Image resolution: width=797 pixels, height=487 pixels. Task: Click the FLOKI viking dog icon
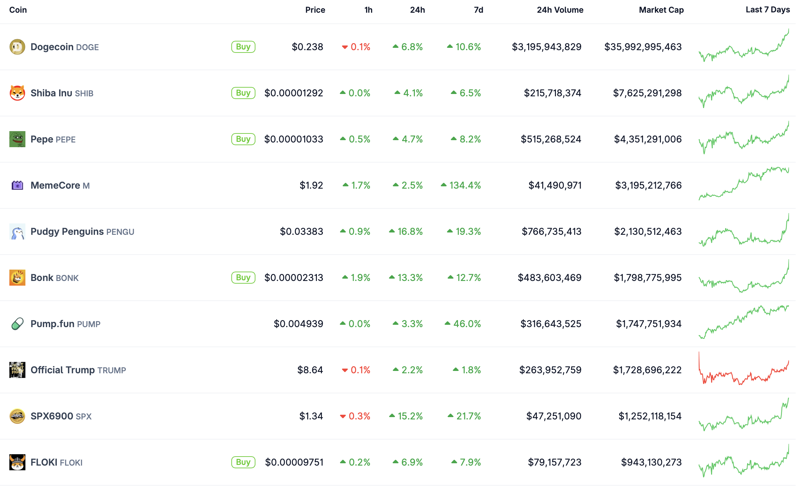click(x=17, y=462)
